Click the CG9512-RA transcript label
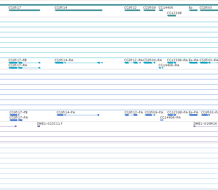Screen dimensions: 218x190 point(134,60)
